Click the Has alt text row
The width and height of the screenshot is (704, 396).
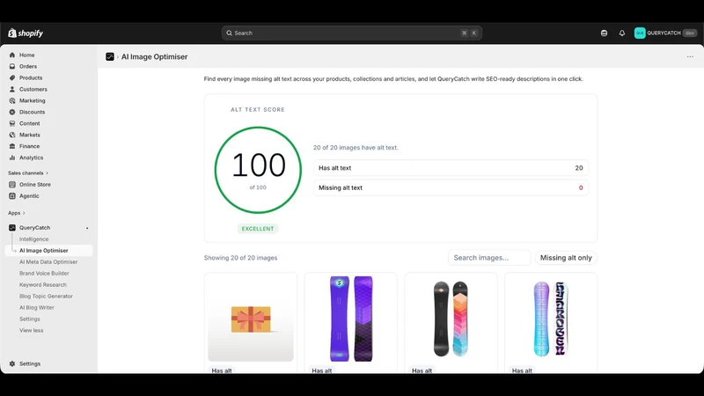pos(451,168)
